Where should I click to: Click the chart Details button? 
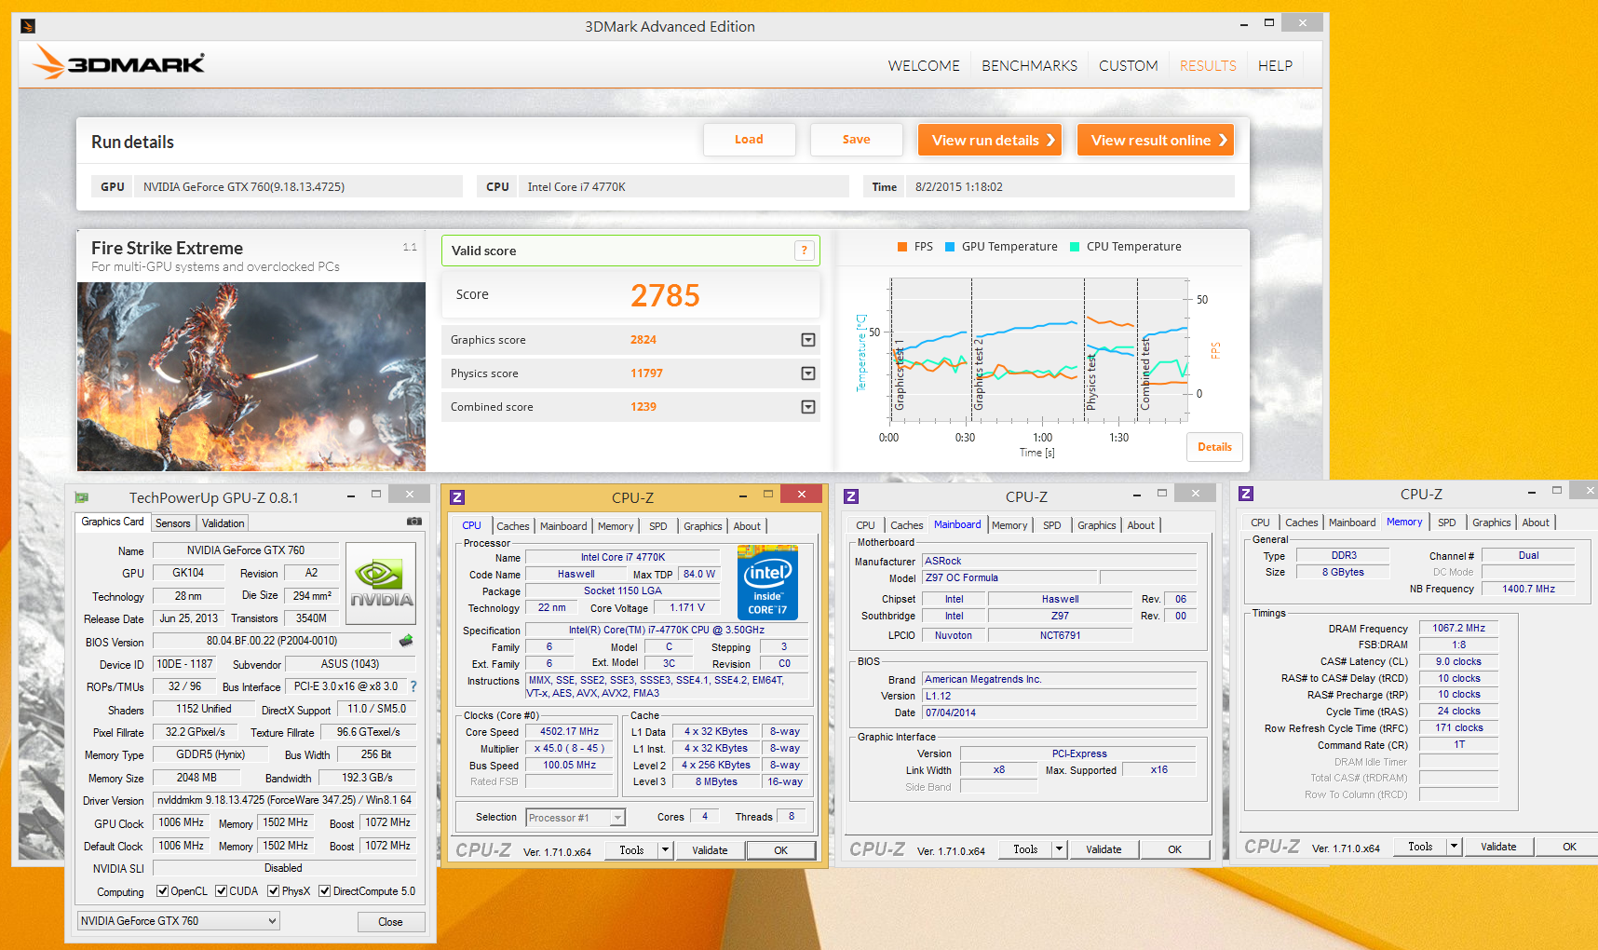1214,447
